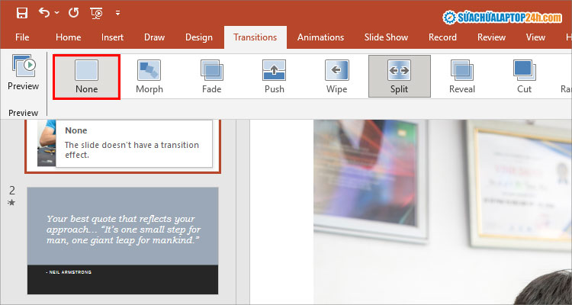This screenshot has height=305, width=572.
Task: Switch to the Insert tab
Action: (x=112, y=37)
